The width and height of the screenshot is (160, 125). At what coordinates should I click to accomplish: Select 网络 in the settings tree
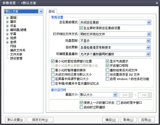[x=13, y=46]
